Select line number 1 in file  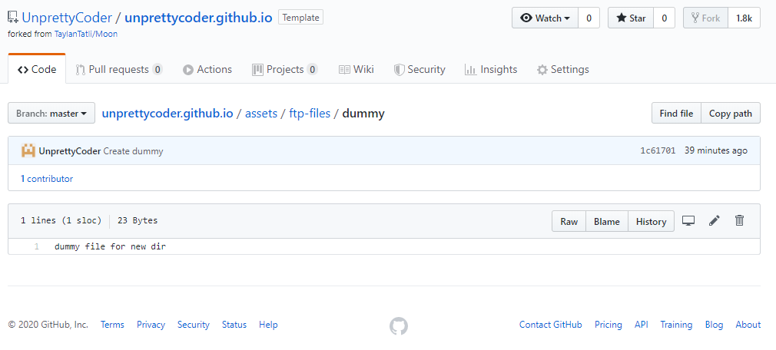click(37, 246)
